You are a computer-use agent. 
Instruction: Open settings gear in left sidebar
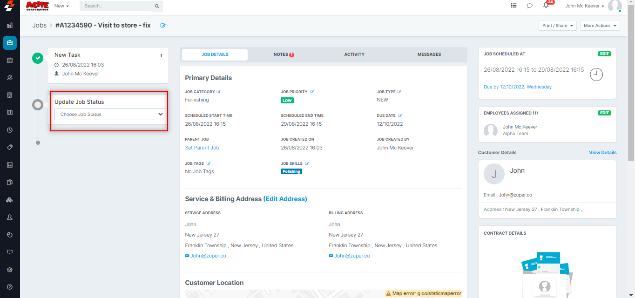coord(10,270)
